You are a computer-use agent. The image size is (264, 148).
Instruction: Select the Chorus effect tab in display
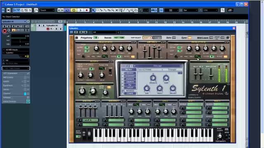point(130,82)
